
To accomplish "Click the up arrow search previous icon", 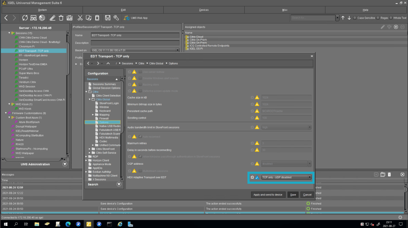I will point(343,18).
